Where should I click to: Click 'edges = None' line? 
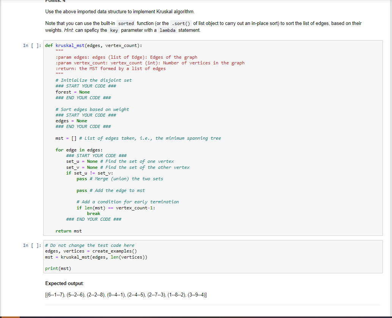click(71, 121)
